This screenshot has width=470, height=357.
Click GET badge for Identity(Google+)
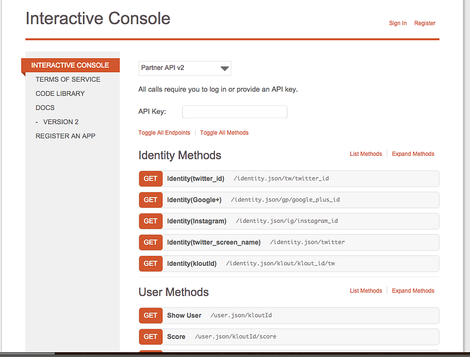click(x=151, y=200)
